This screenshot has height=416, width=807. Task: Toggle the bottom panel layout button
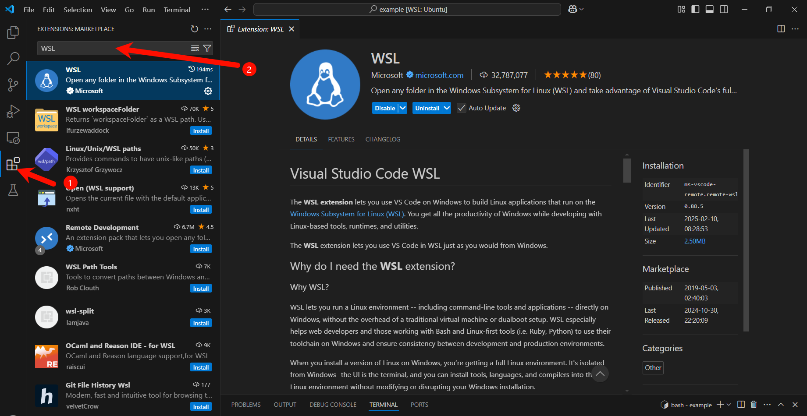[710, 9]
